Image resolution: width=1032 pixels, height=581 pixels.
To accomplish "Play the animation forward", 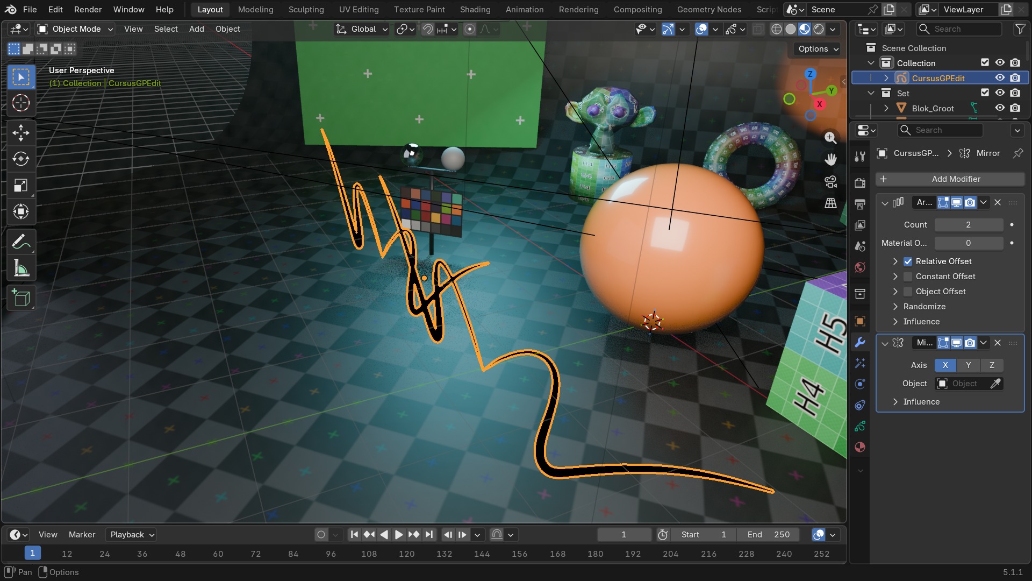I will pos(398,535).
